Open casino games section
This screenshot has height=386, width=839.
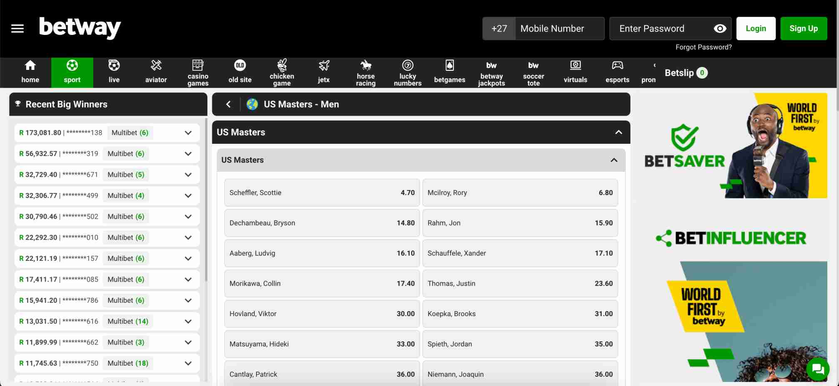[x=198, y=72]
